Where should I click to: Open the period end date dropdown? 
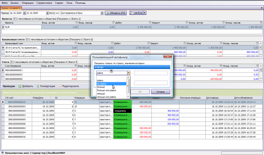pyautogui.click(x=47, y=13)
